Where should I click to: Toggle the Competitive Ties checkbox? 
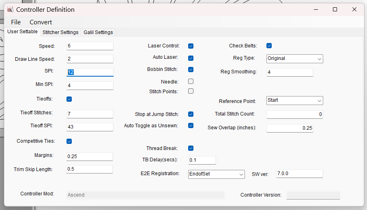click(69, 141)
